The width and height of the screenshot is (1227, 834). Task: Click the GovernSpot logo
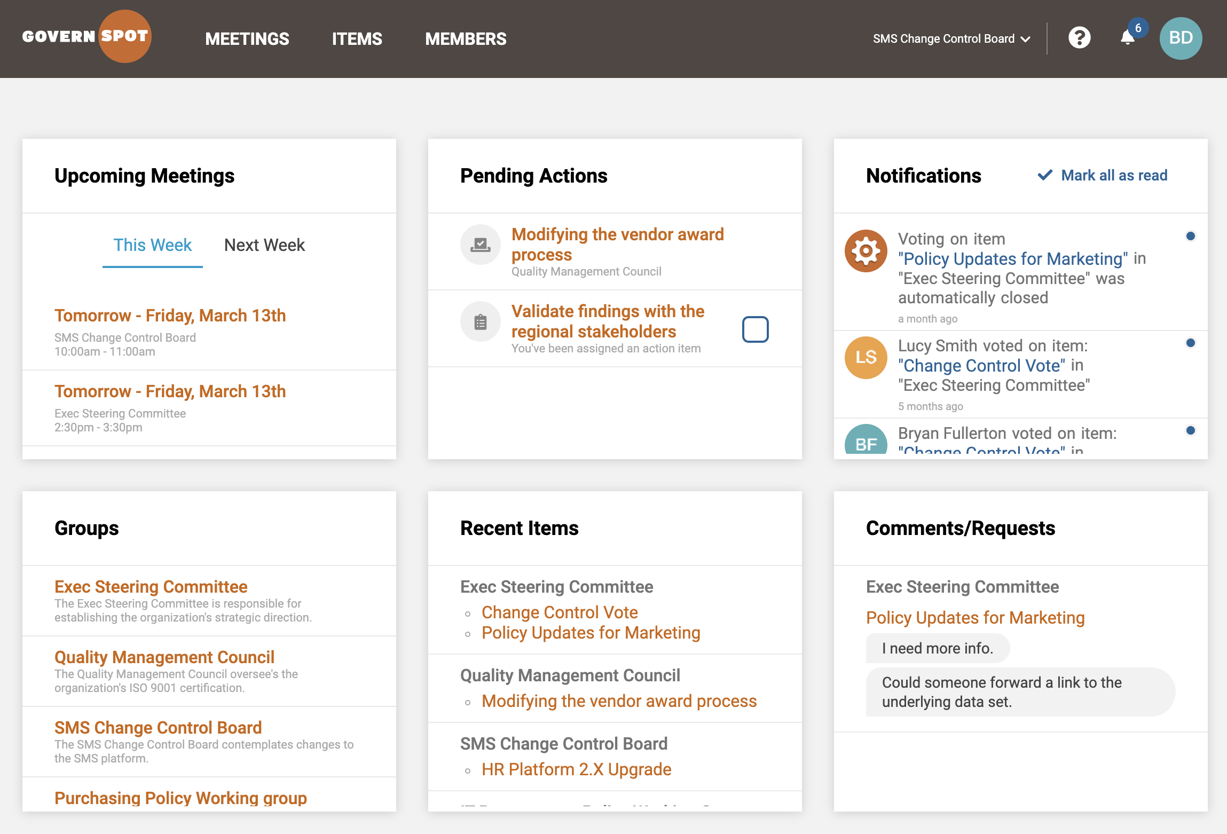(86, 36)
